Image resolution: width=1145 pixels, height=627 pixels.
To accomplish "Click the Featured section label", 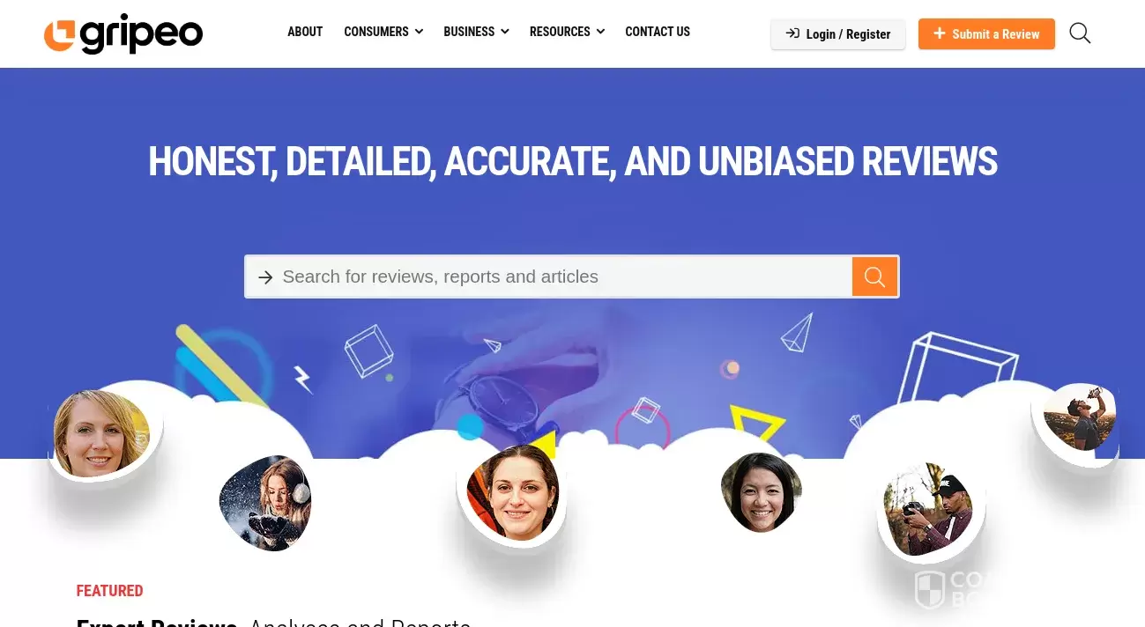I will 110,590.
